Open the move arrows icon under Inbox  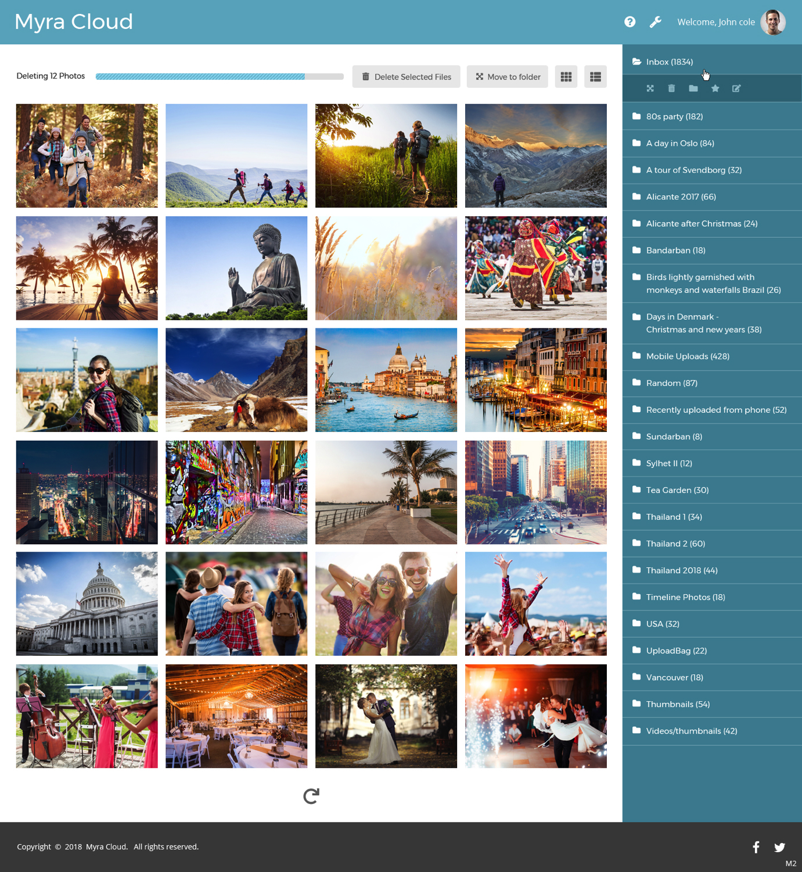pos(650,88)
